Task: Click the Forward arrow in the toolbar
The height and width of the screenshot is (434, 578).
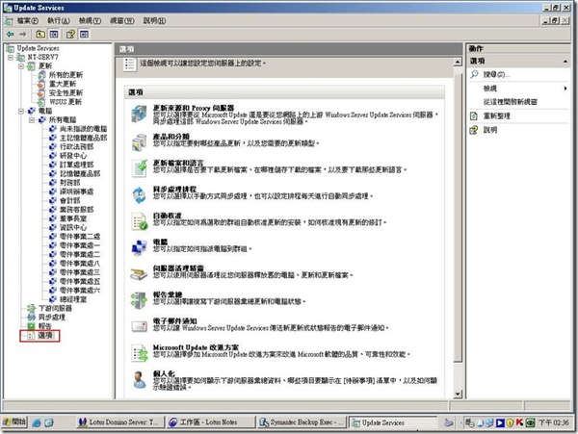Action: pos(23,35)
